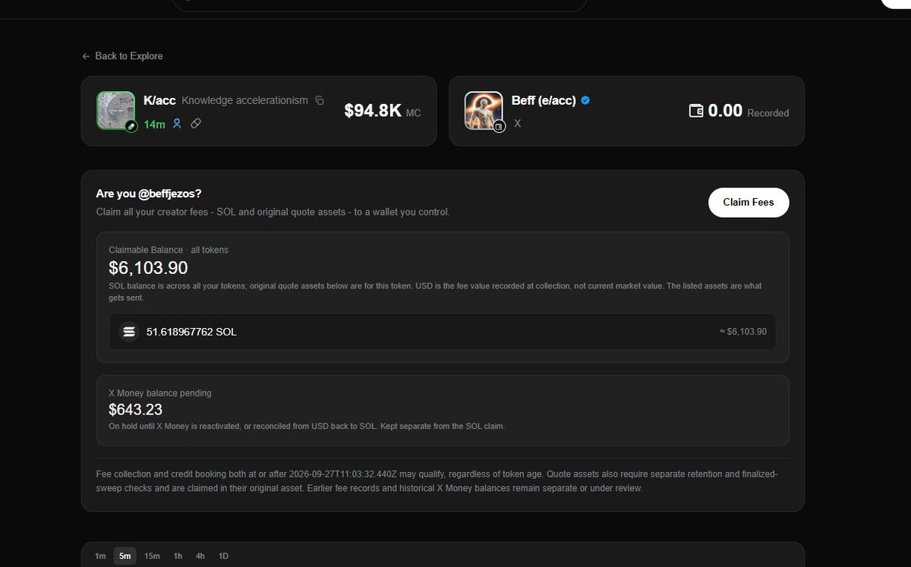Copy the K/acc token address icon
Viewport: 911px width, 567px height.
point(320,100)
